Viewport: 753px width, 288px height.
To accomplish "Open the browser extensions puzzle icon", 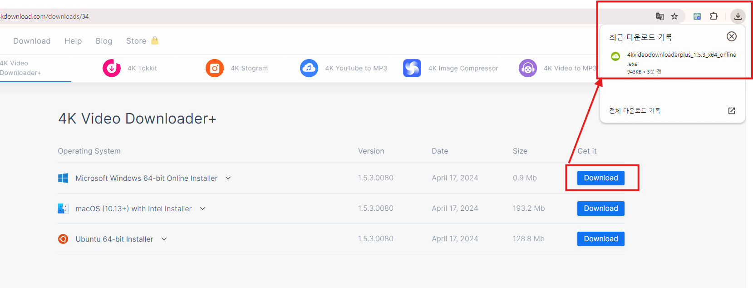I will pyautogui.click(x=714, y=16).
